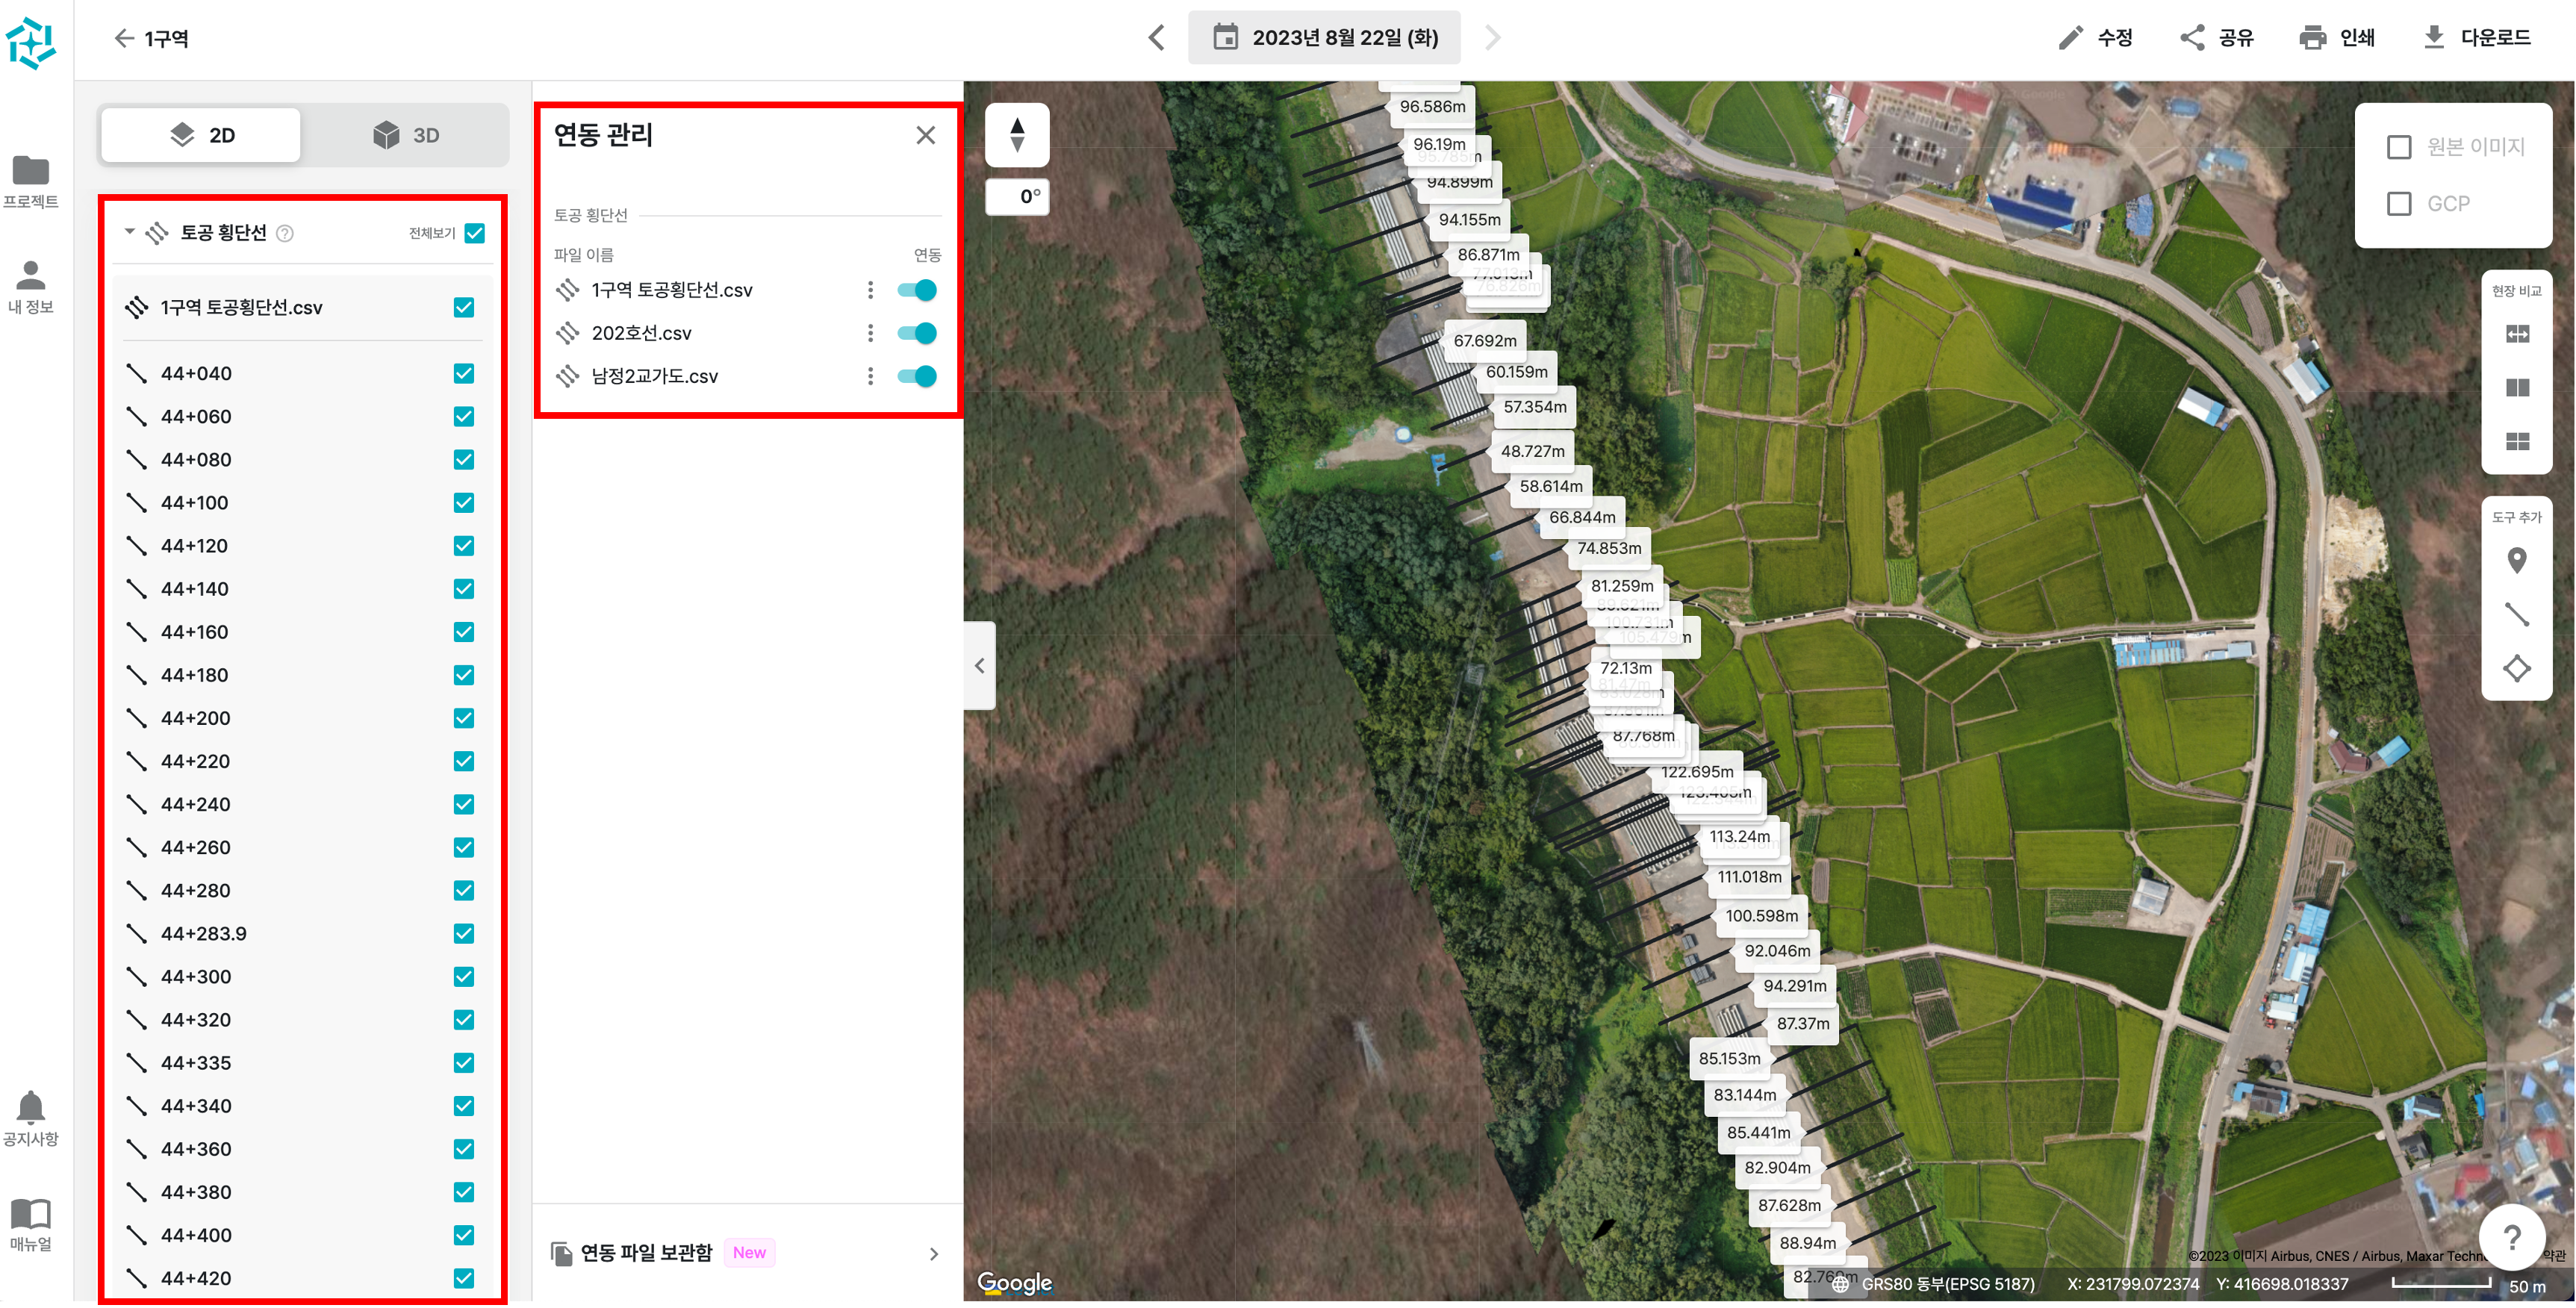Enable the 원본 이미지 checkbox

coord(2398,147)
